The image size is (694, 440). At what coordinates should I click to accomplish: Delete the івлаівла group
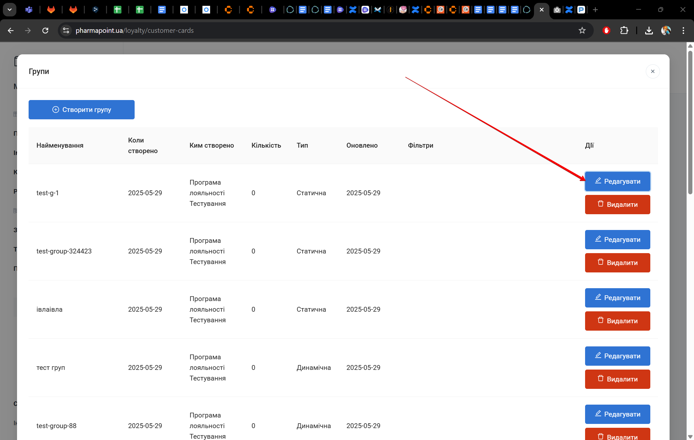(x=617, y=321)
